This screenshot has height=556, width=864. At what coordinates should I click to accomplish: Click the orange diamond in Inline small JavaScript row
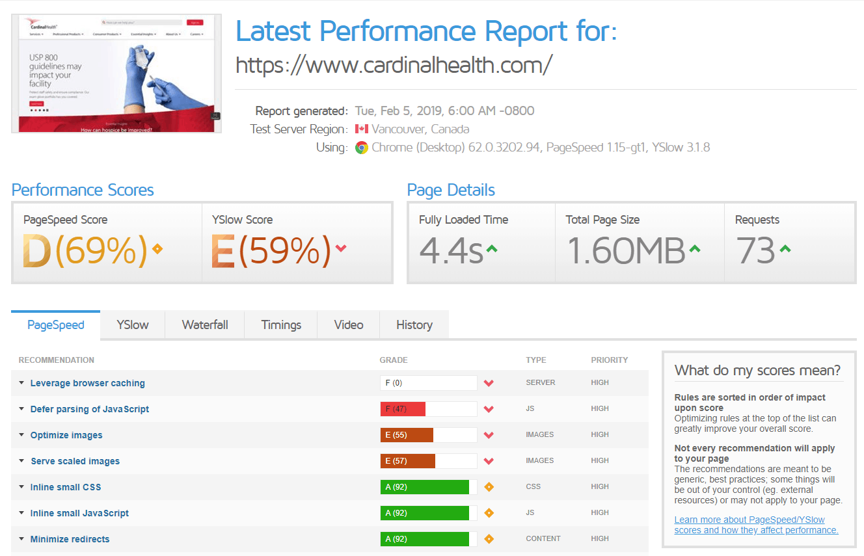(x=489, y=512)
